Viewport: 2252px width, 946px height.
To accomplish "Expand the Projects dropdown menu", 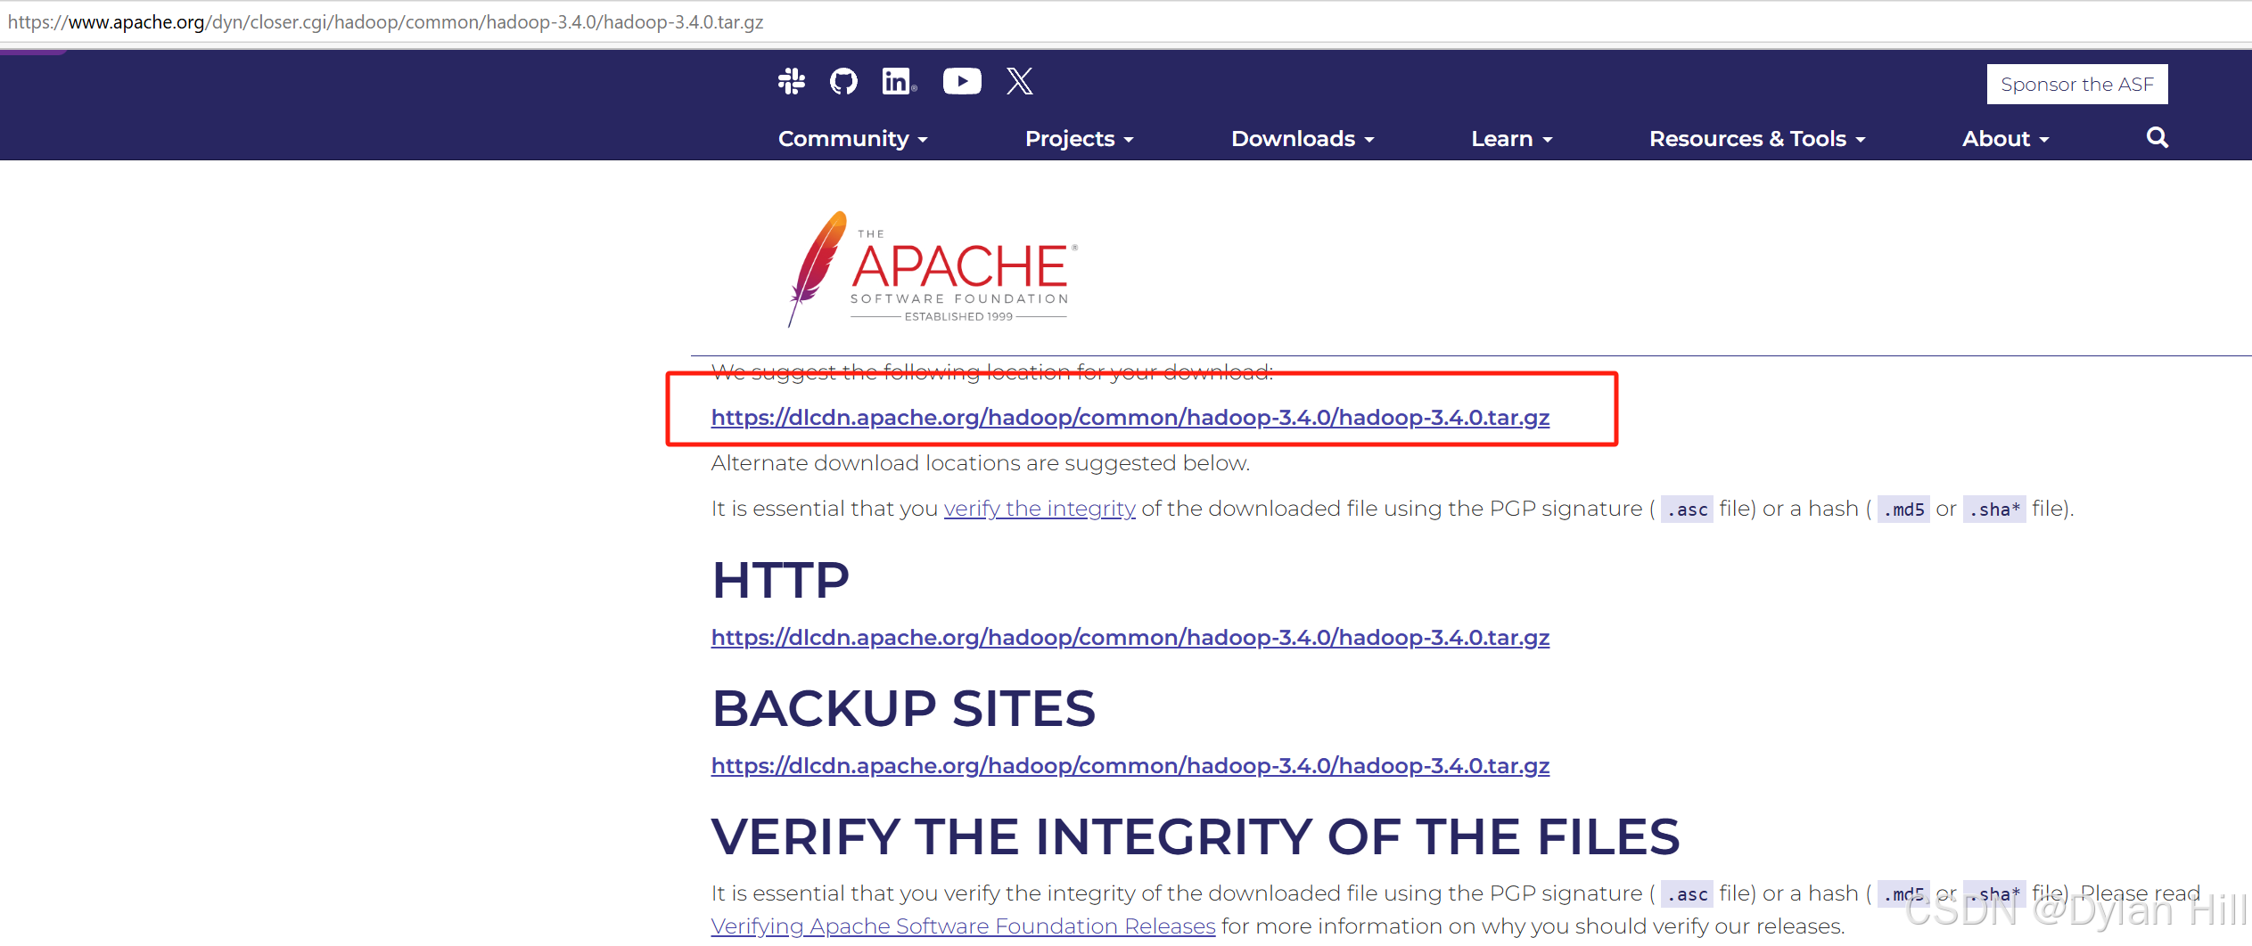I will (1079, 139).
